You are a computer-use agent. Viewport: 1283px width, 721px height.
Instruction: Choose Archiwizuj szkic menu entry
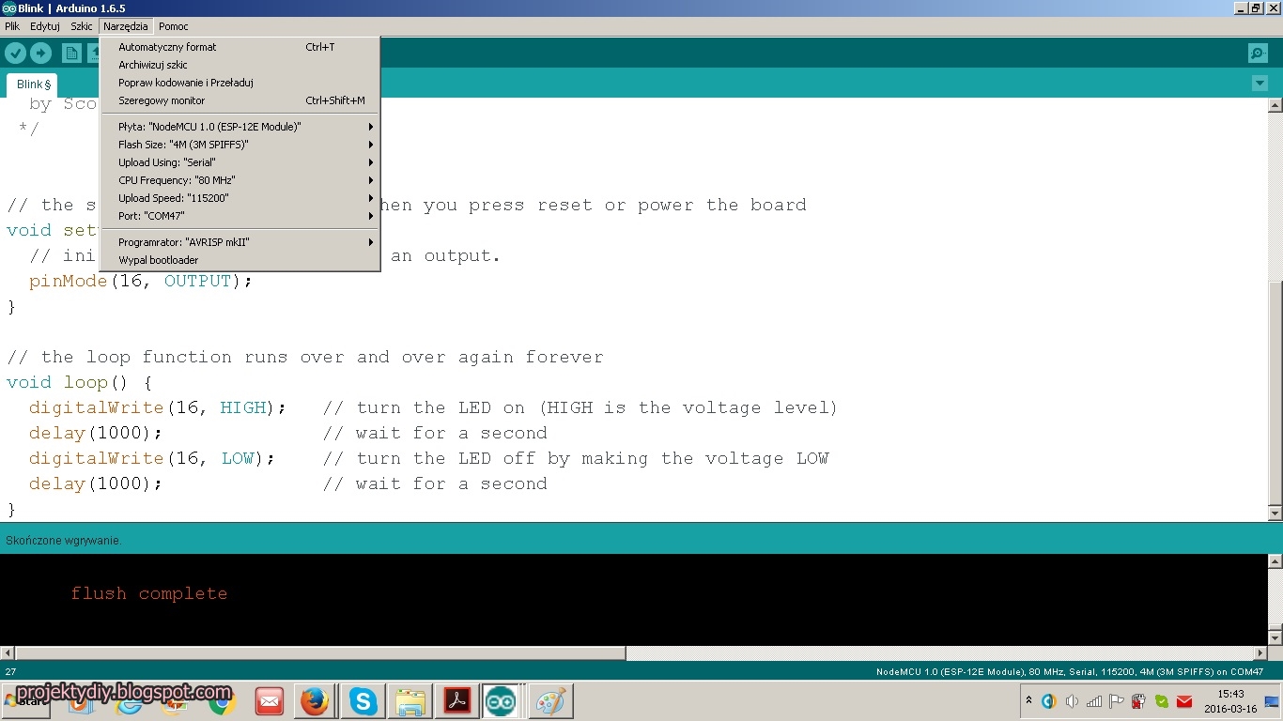240,65
